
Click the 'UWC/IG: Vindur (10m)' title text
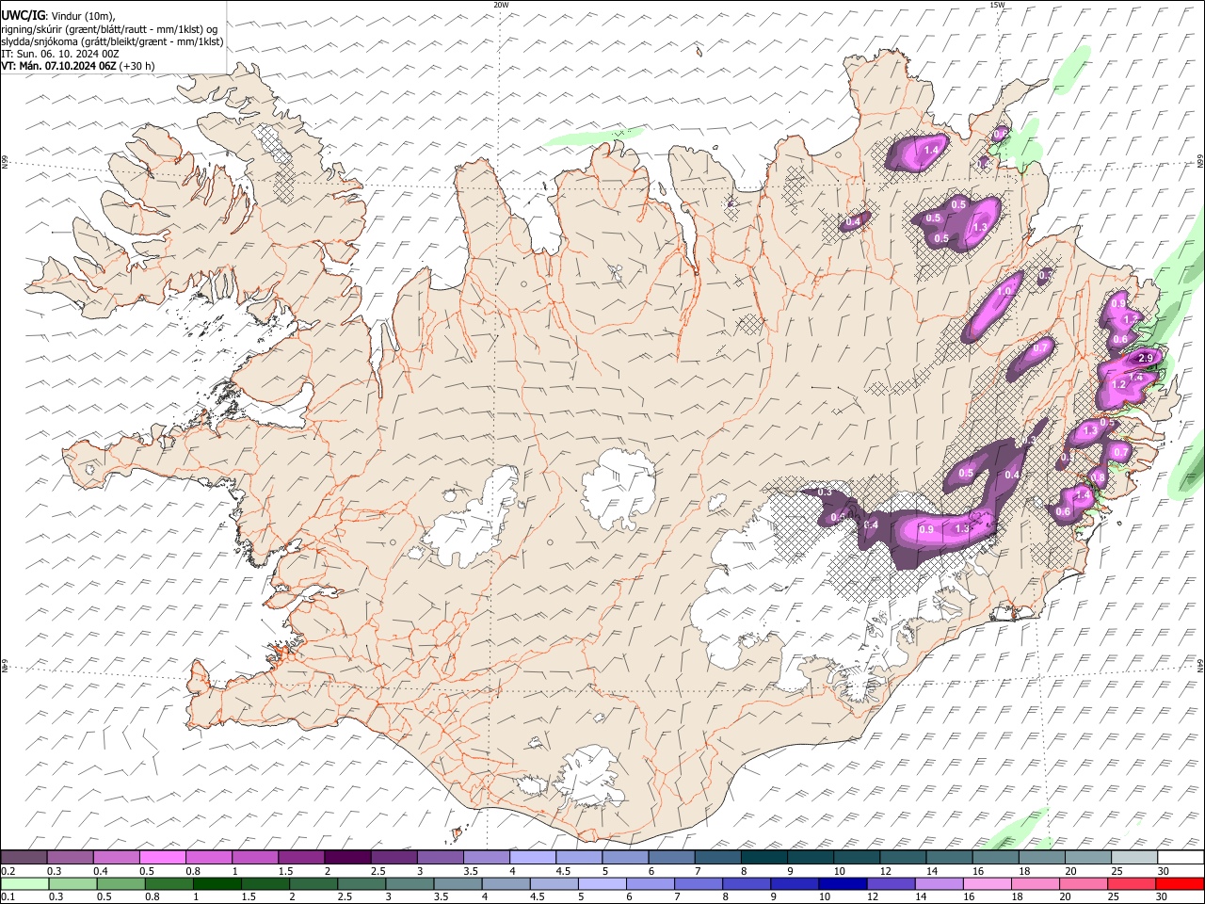(58, 16)
